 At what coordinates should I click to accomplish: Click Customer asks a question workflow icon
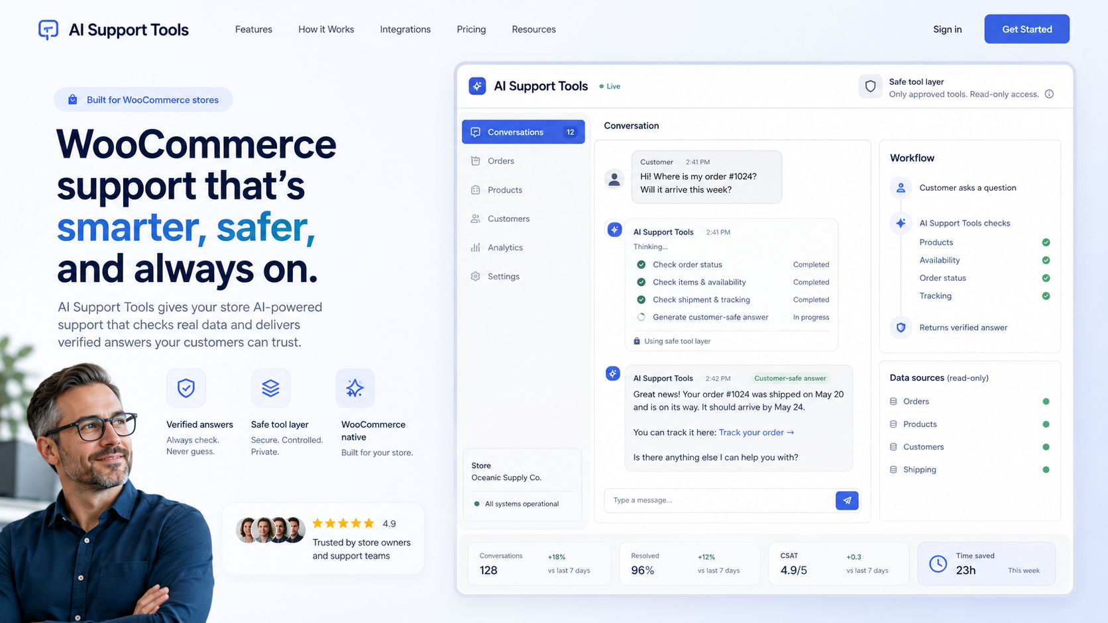(x=901, y=188)
